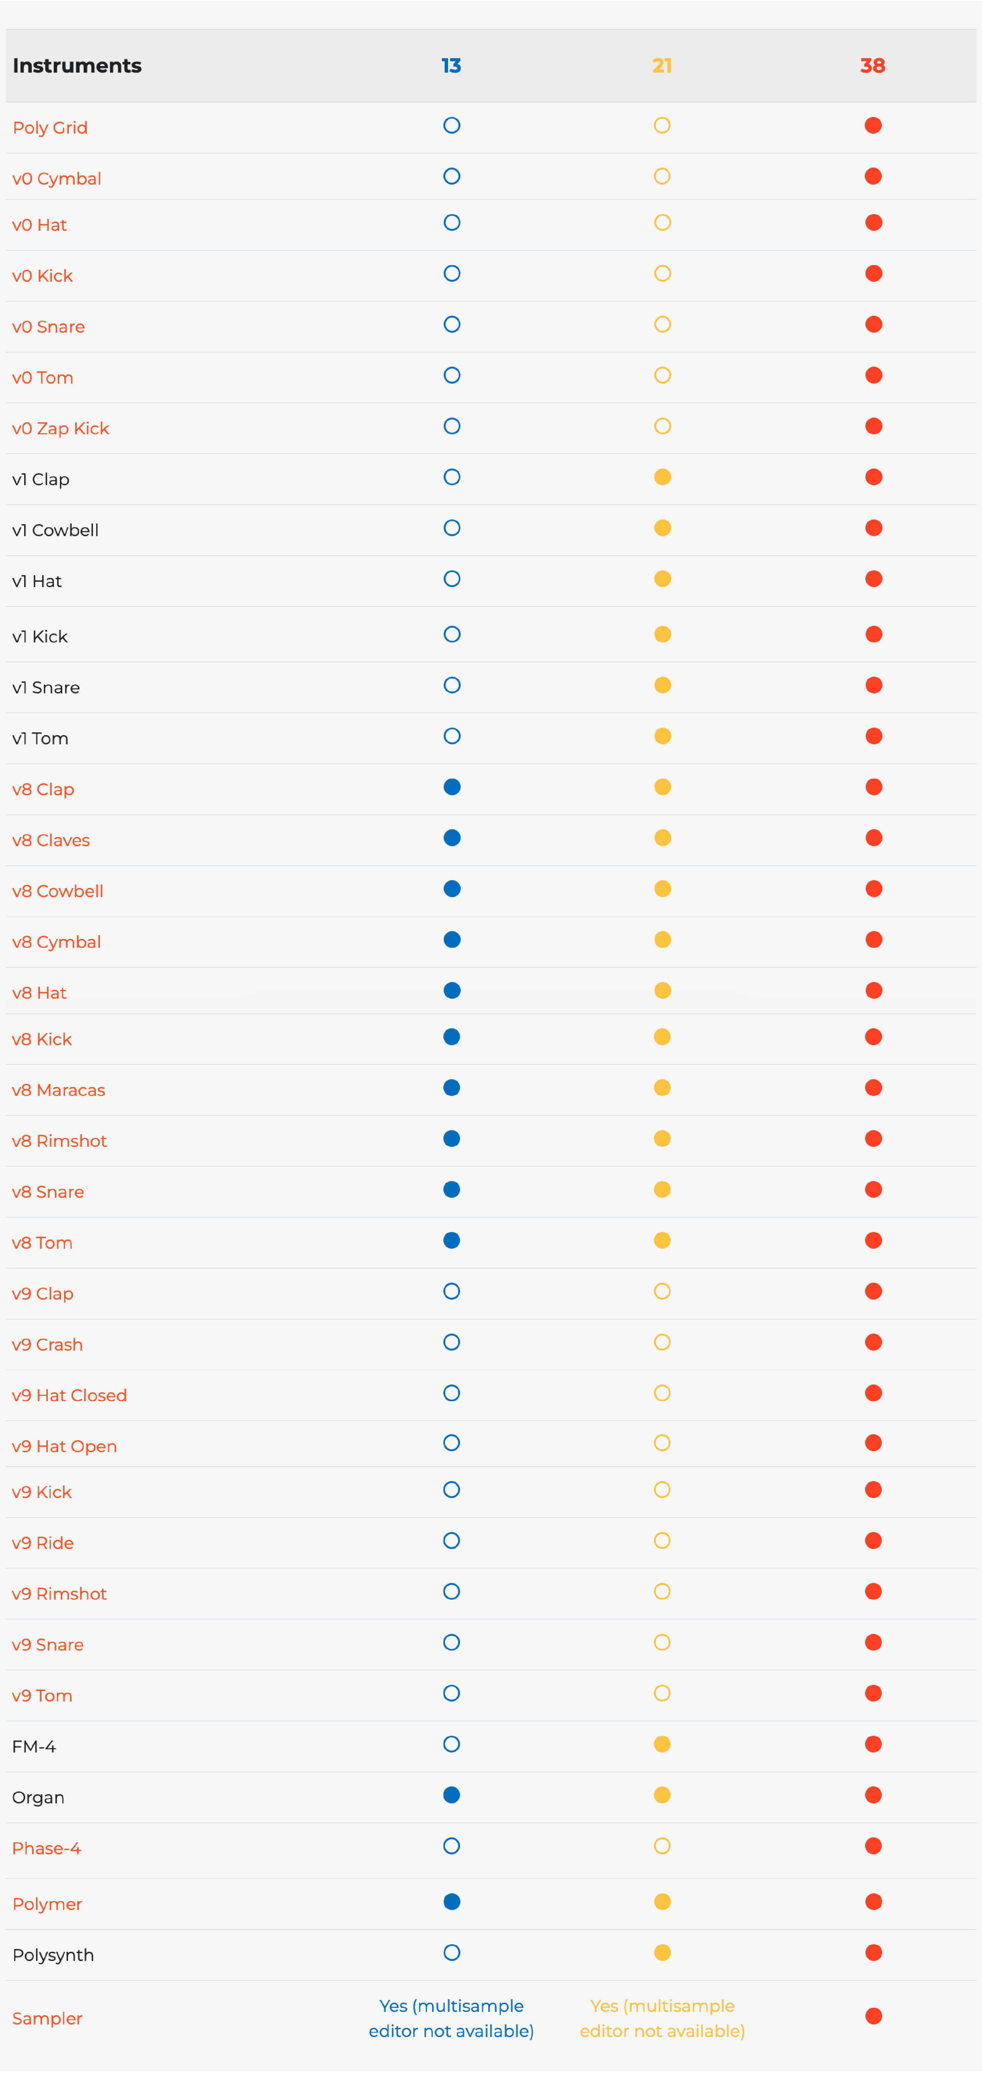Open the v0 Zap Kick link
The image size is (982, 2082).
(x=61, y=428)
